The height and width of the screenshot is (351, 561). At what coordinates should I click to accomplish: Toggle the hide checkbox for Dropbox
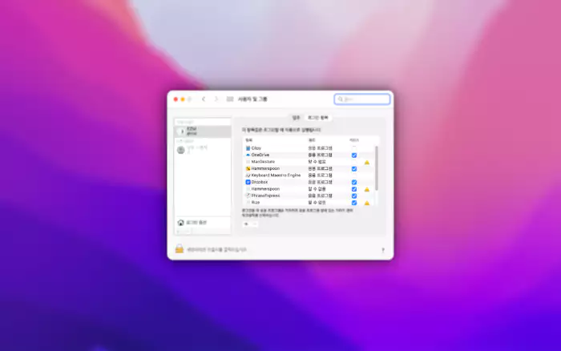click(x=354, y=183)
